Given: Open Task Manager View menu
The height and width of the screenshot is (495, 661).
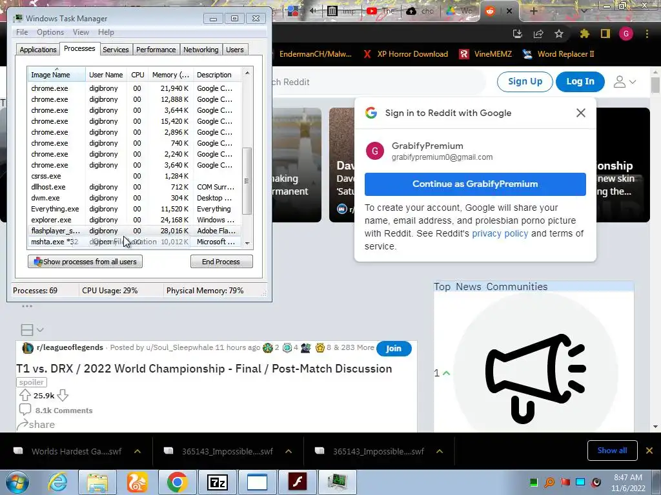Looking at the screenshot, I should click(x=81, y=32).
